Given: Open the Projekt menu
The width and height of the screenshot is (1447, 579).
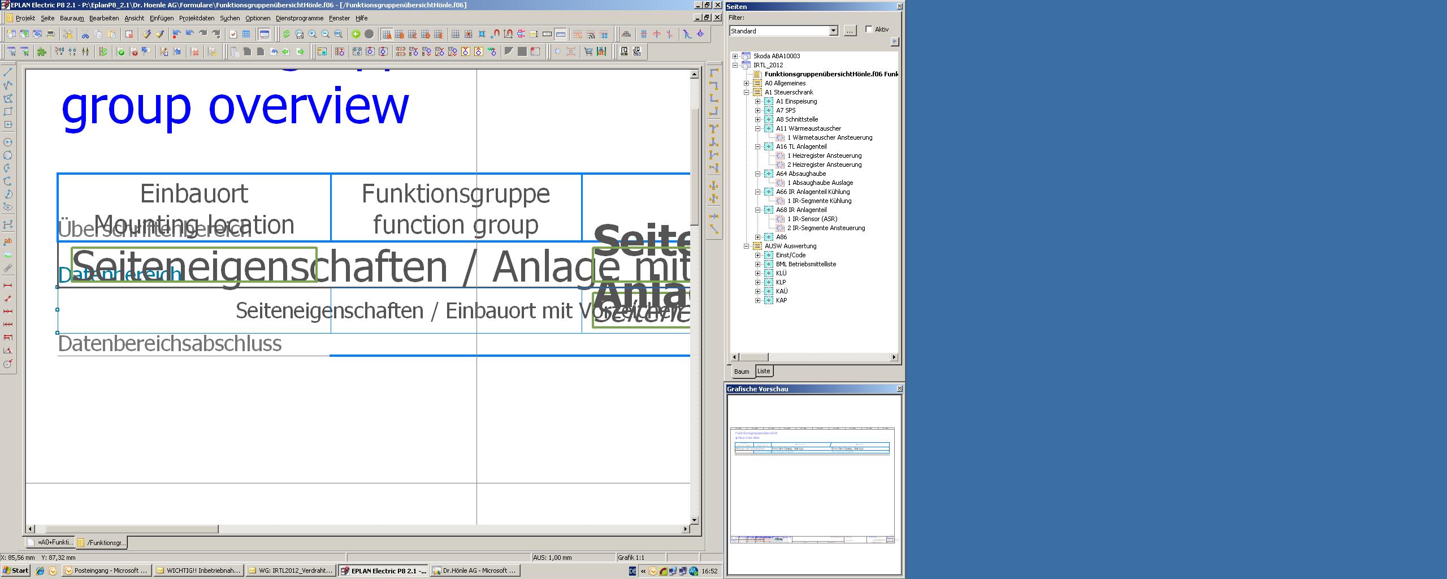Looking at the screenshot, I should click(25, 18).
